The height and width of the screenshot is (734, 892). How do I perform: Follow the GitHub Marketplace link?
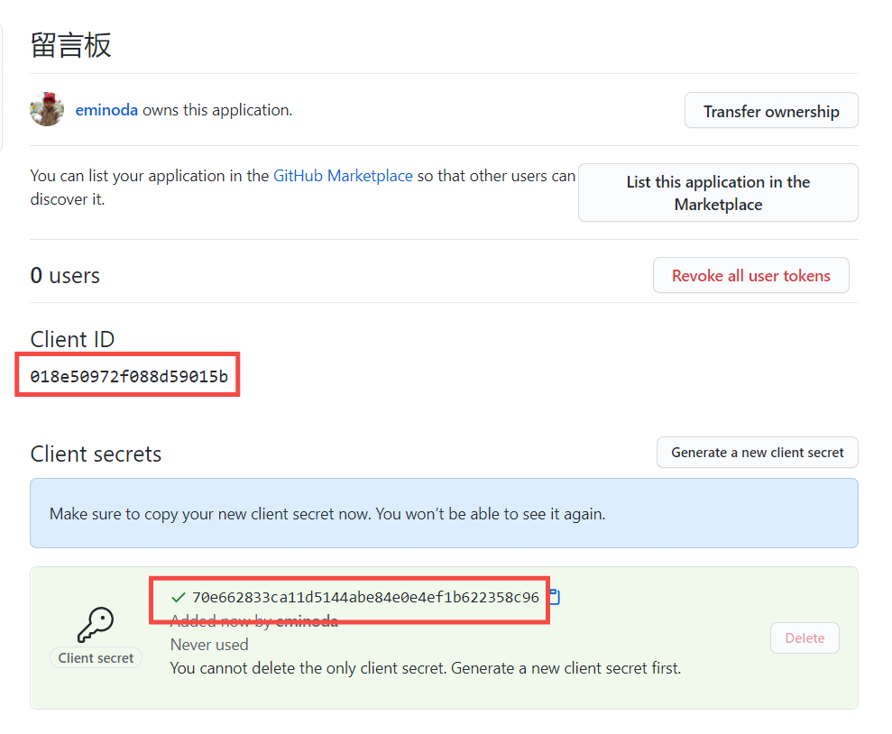[343, 176]
